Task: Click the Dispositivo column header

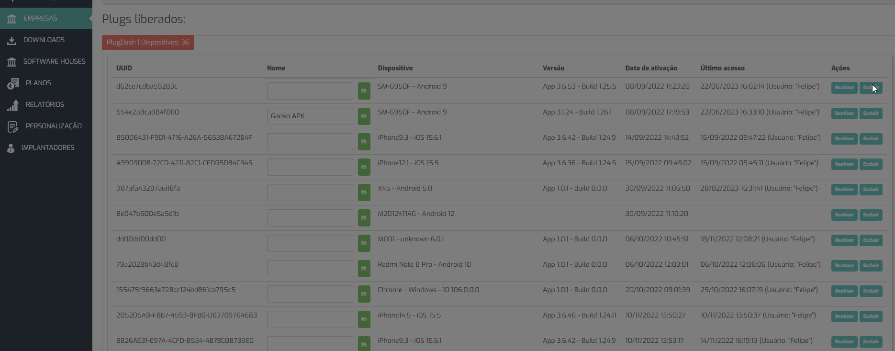Action: [x=395, y=68]
